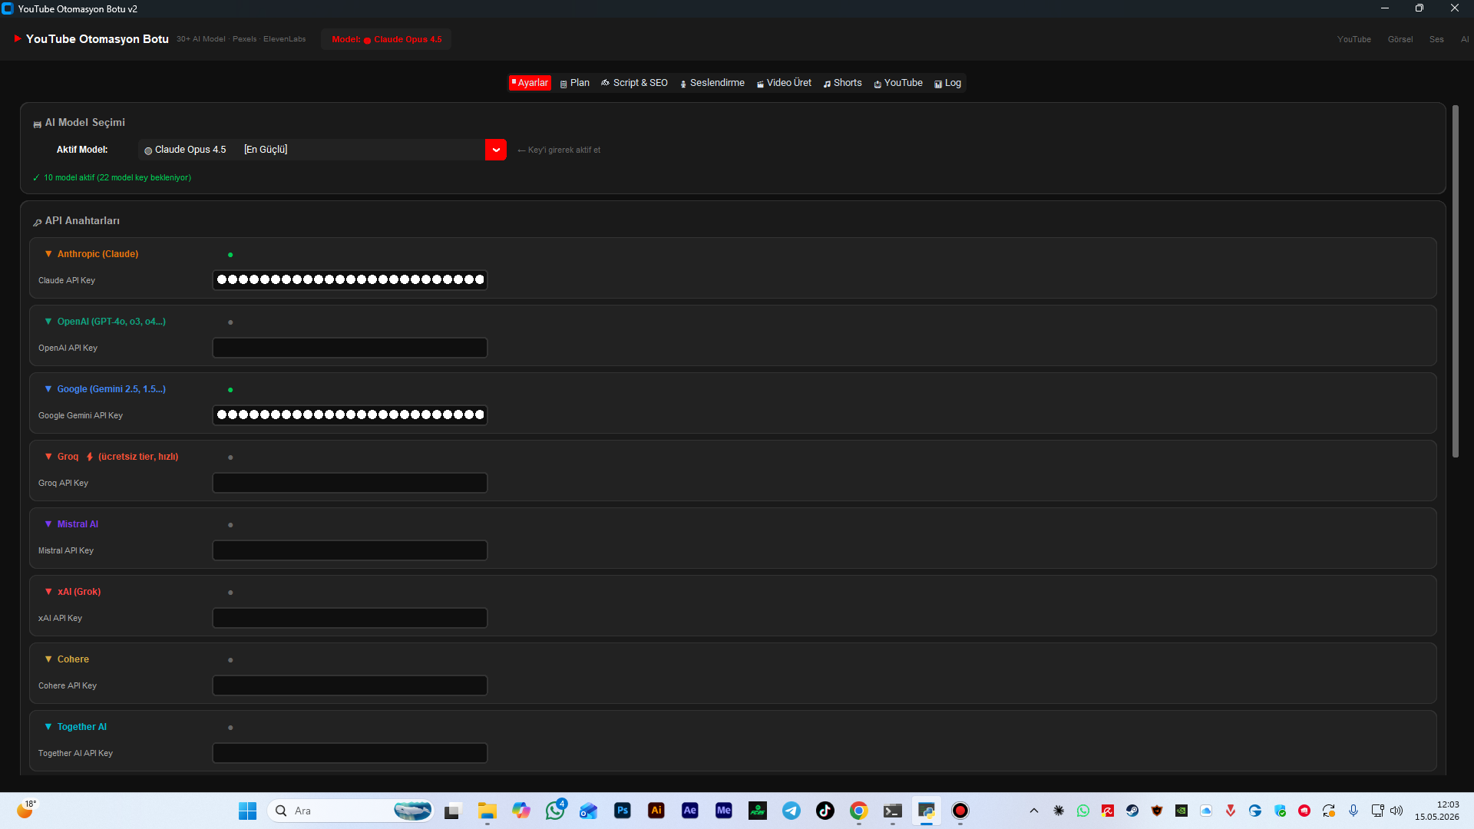Open the terminal icon in the taskbar
Screen dimensions: 1474x829
[893, 811]
